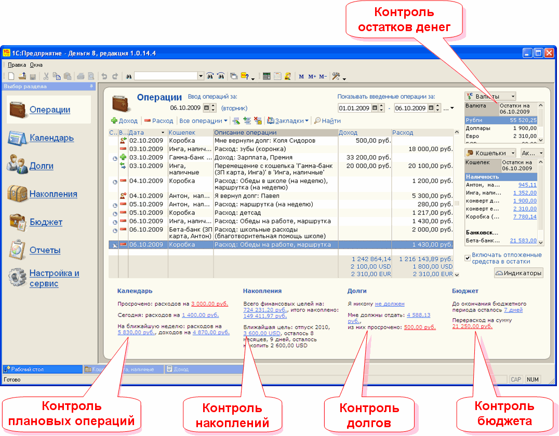Go to the Долги section

[42, 166]
